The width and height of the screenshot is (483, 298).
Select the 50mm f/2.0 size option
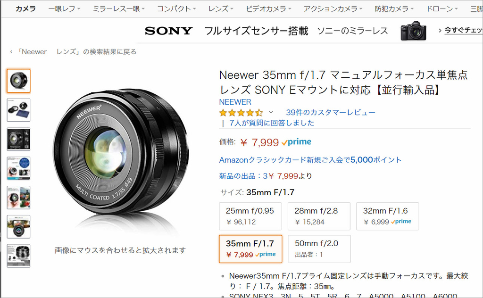click(319, 248)
